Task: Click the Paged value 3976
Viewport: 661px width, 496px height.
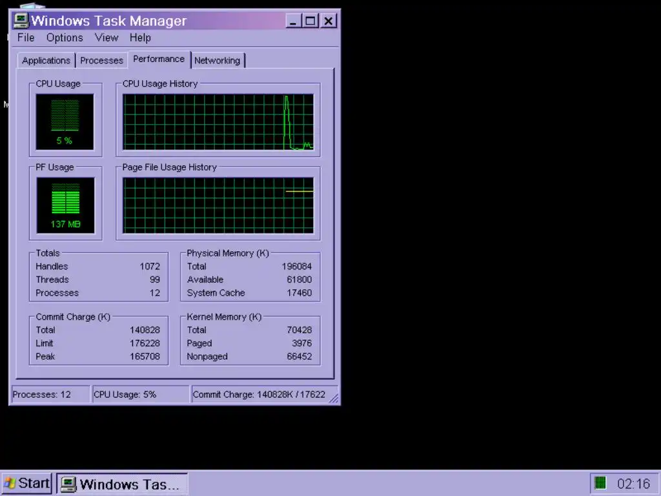Action: pyautogui.click(x=302, y=344)
